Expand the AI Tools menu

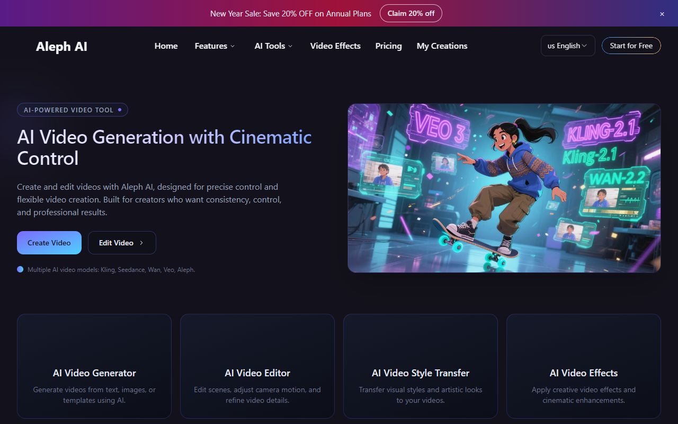(x=273, y=46)
